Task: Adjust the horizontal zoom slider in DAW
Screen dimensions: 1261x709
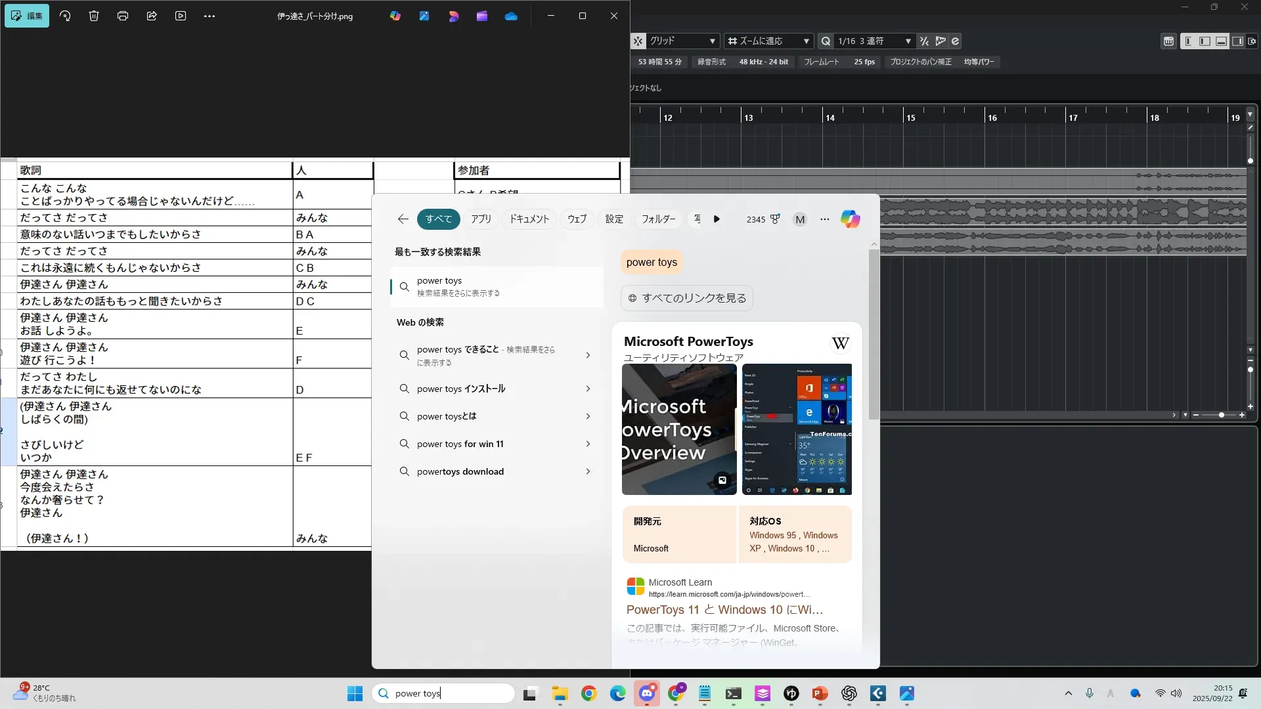Action: (1221, 415)
